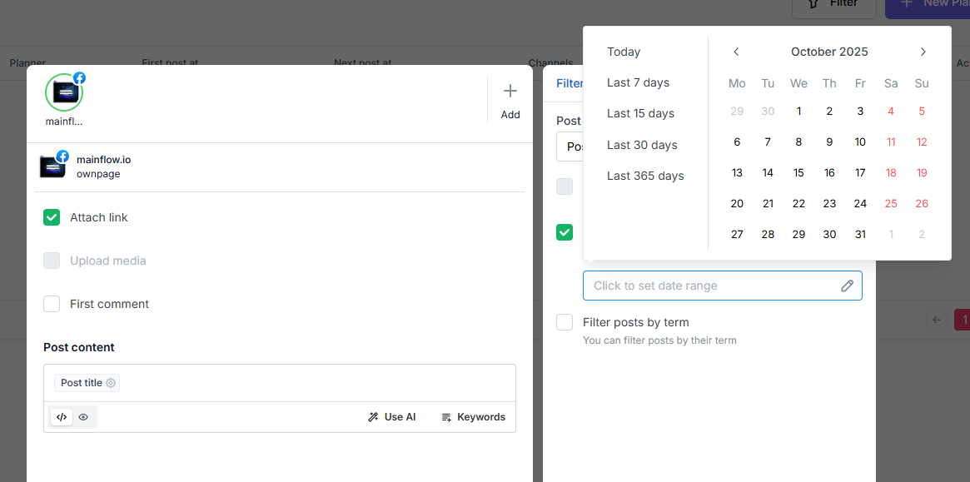This screenshot has height=482, width=970.
Task: Switch to code editor view icon
Action: [62, 417]
